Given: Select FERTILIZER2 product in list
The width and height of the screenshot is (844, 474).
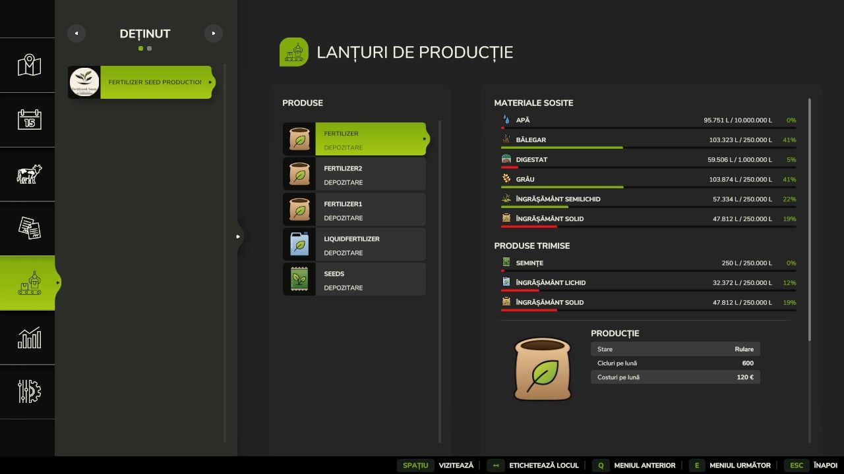Looking at the screenshot, I should click(354, 174).
